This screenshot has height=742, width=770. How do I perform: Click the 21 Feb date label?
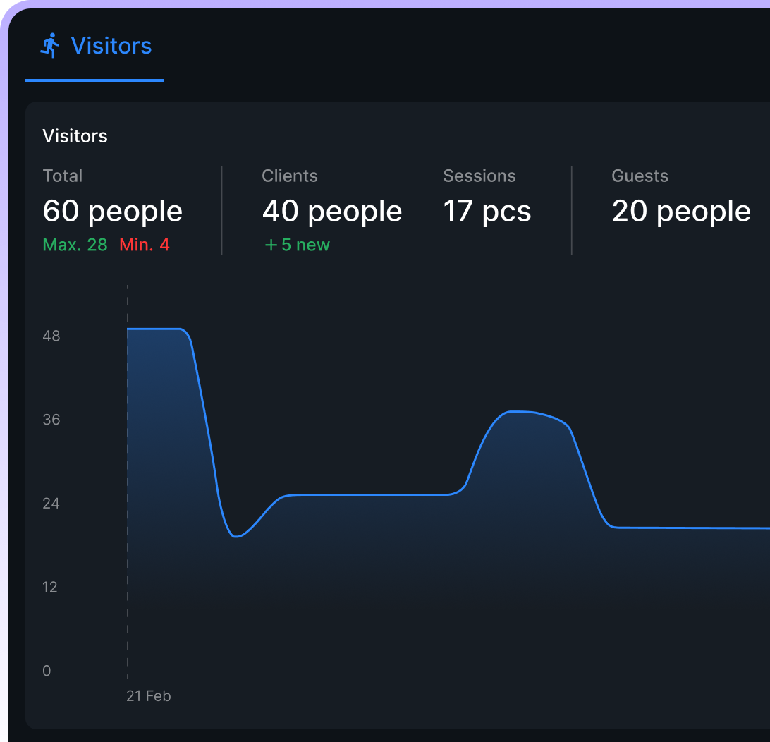149,696
